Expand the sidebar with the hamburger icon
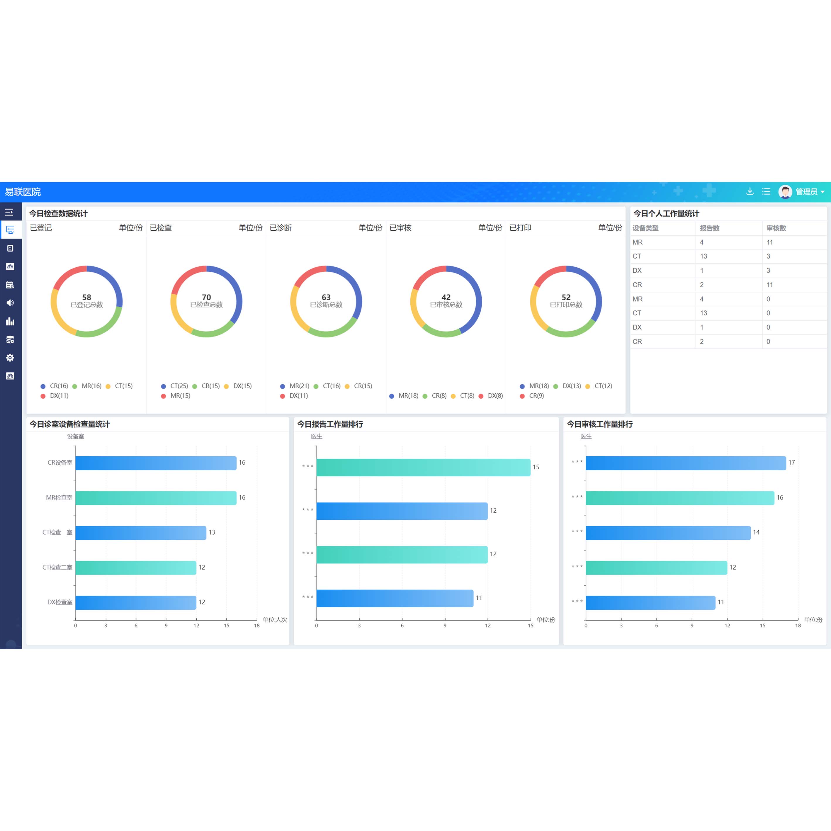Viewport: 831px width, 831px height. click(9, 212)
